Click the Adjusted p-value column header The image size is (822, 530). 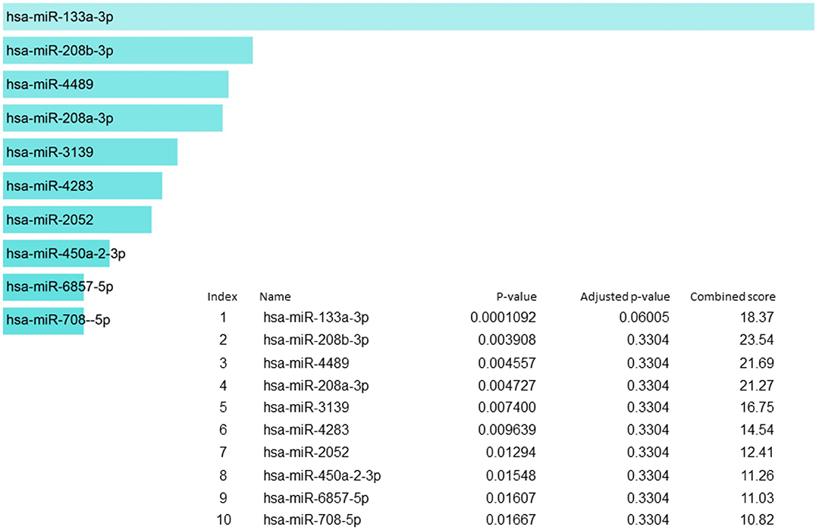click(x=625, y=296)
